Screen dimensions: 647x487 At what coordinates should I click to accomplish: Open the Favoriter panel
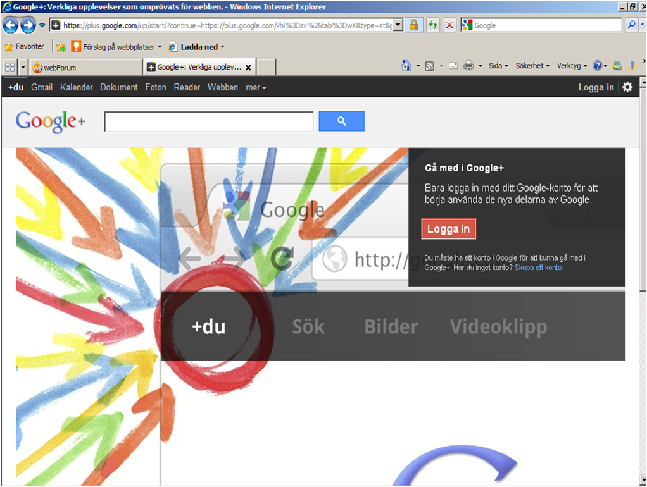[x=24, y=47]
